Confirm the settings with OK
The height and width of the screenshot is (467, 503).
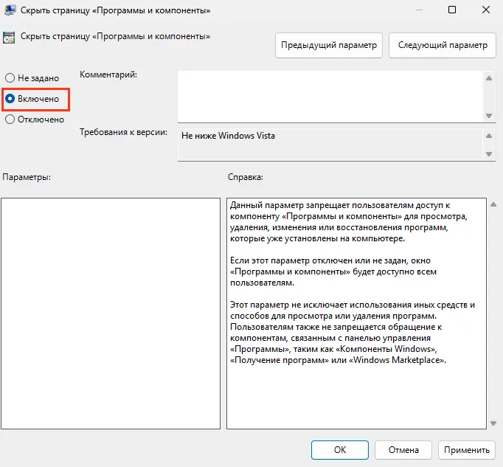(339, 449)
